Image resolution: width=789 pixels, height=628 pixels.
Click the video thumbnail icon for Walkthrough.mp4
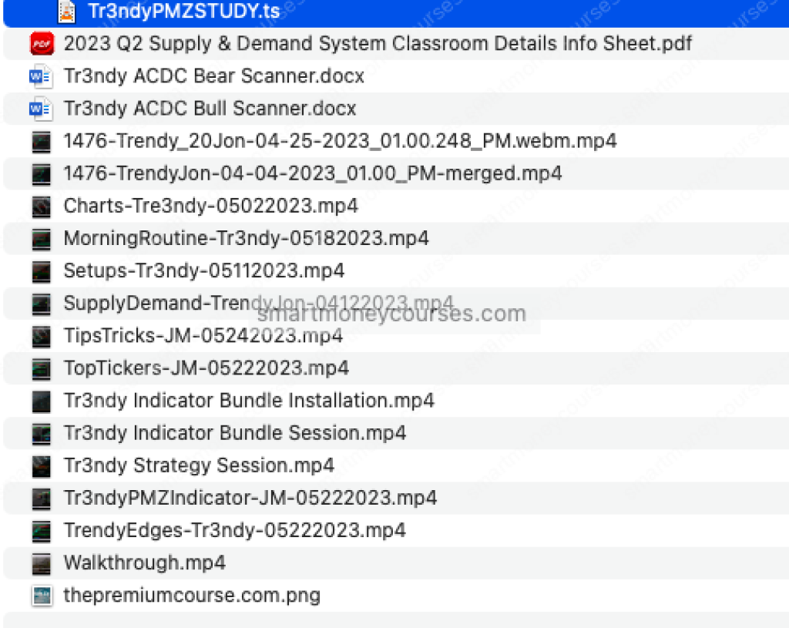41,563
